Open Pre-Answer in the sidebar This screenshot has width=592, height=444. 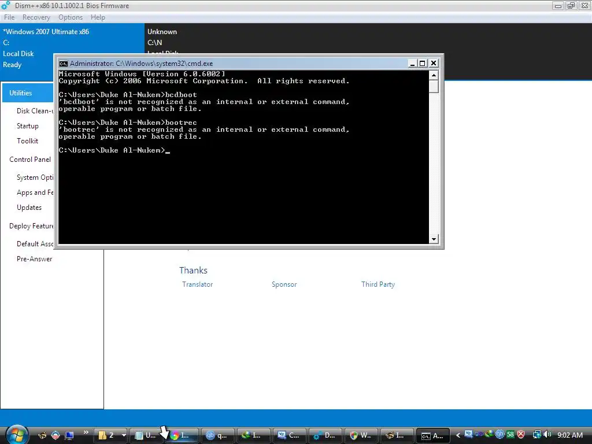[x=34, y=259]
